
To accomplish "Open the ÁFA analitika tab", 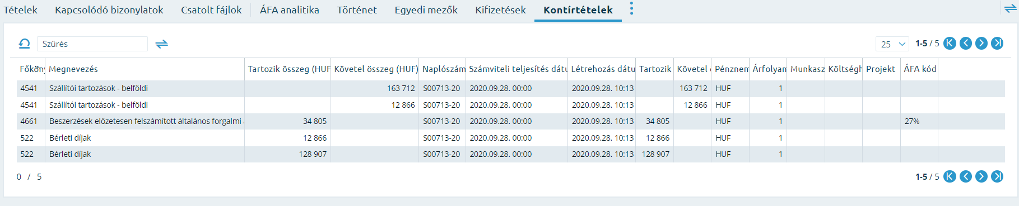I will (289, 10).
